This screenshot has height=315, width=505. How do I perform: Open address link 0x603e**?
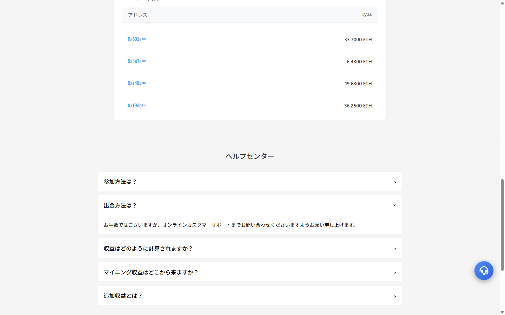click(137, 39)
